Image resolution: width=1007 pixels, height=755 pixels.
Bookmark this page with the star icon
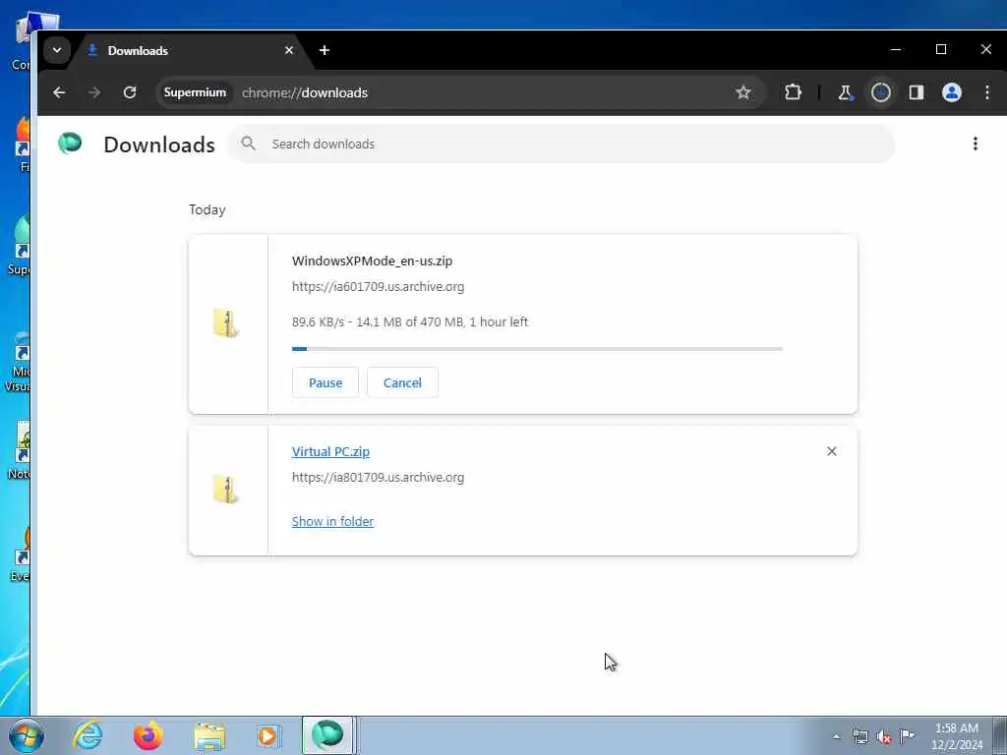743,92
